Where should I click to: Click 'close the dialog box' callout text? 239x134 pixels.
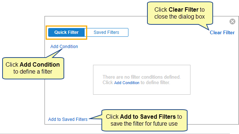click(x=180, y=17)
